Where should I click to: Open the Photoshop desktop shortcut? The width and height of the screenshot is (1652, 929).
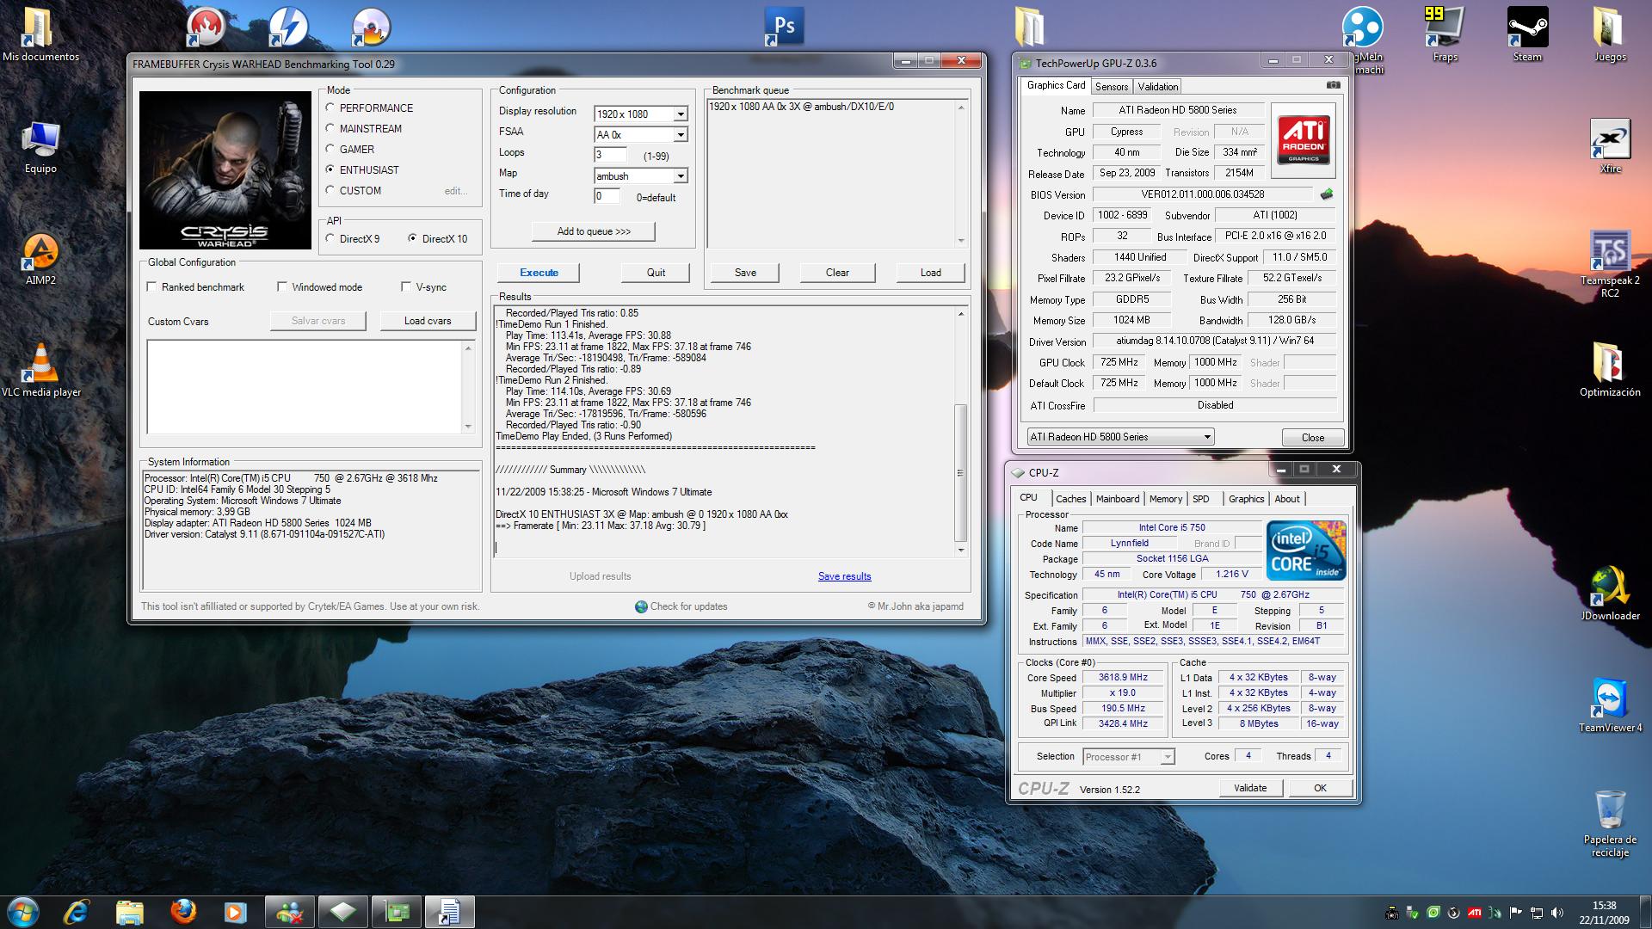(784, 27)
